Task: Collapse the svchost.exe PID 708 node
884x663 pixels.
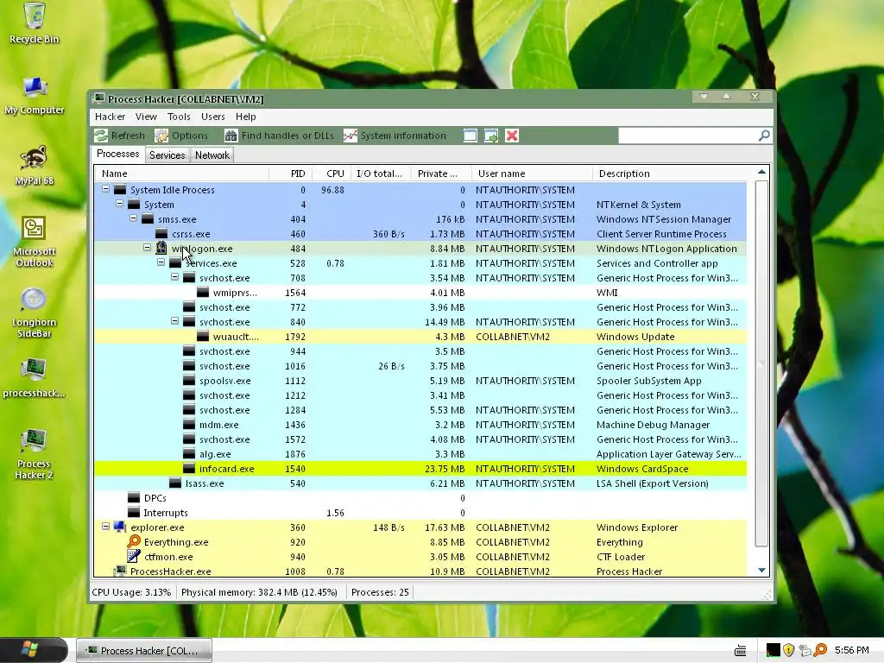Action: coord(174,277)
